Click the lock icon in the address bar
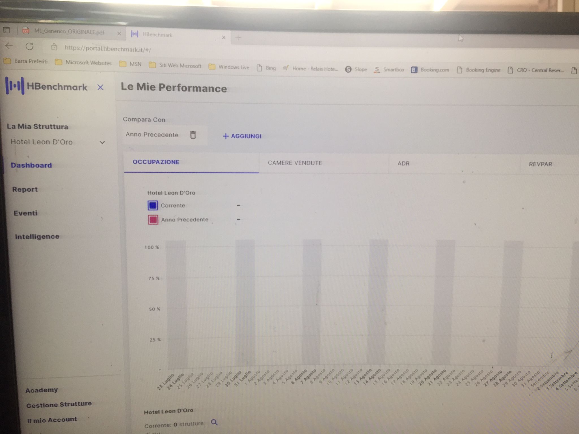Screen dimensions: 579x434 54,47
